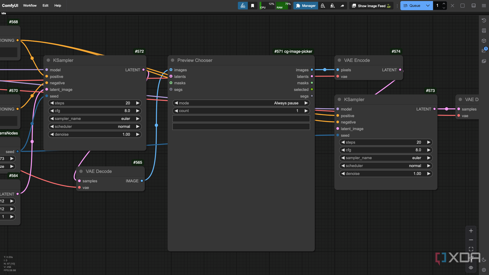489x275 pixels.
Task: Open settings gear in sidebar
Action: [484, 270]
